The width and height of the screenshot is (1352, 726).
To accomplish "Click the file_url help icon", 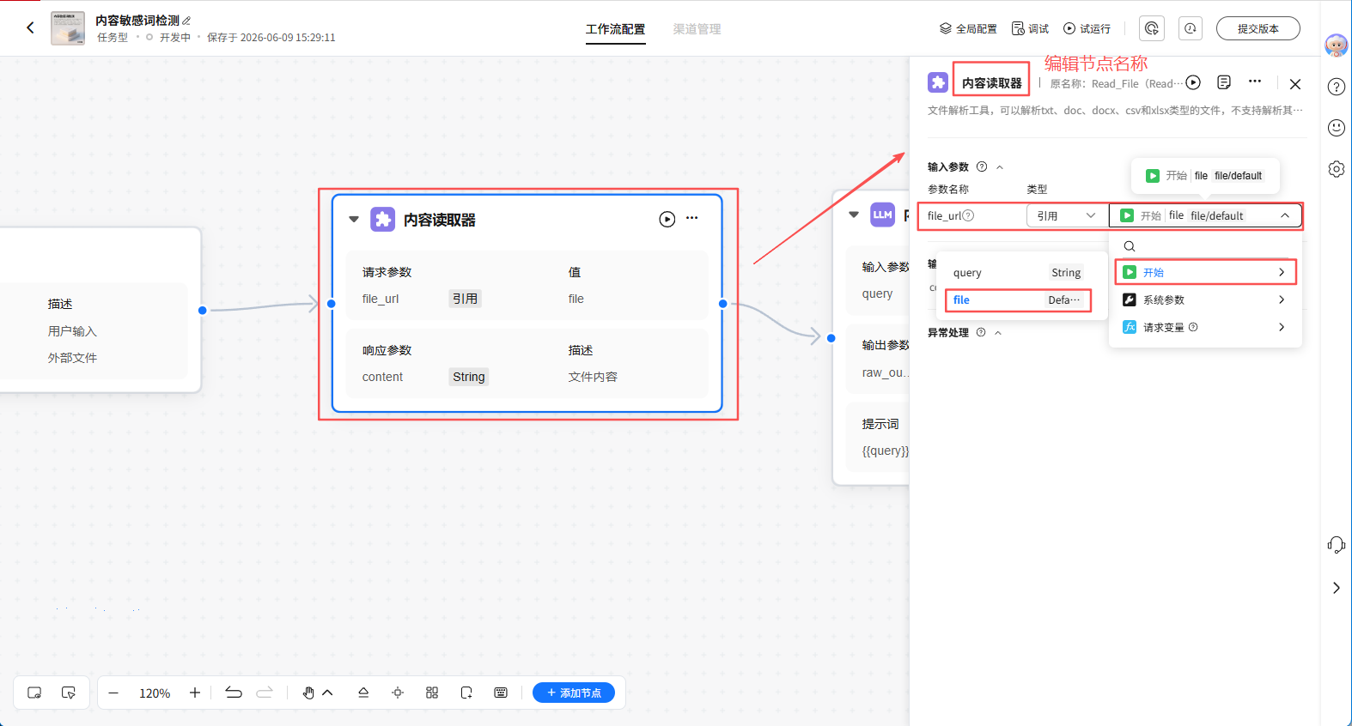I will [x=968, y=215].
